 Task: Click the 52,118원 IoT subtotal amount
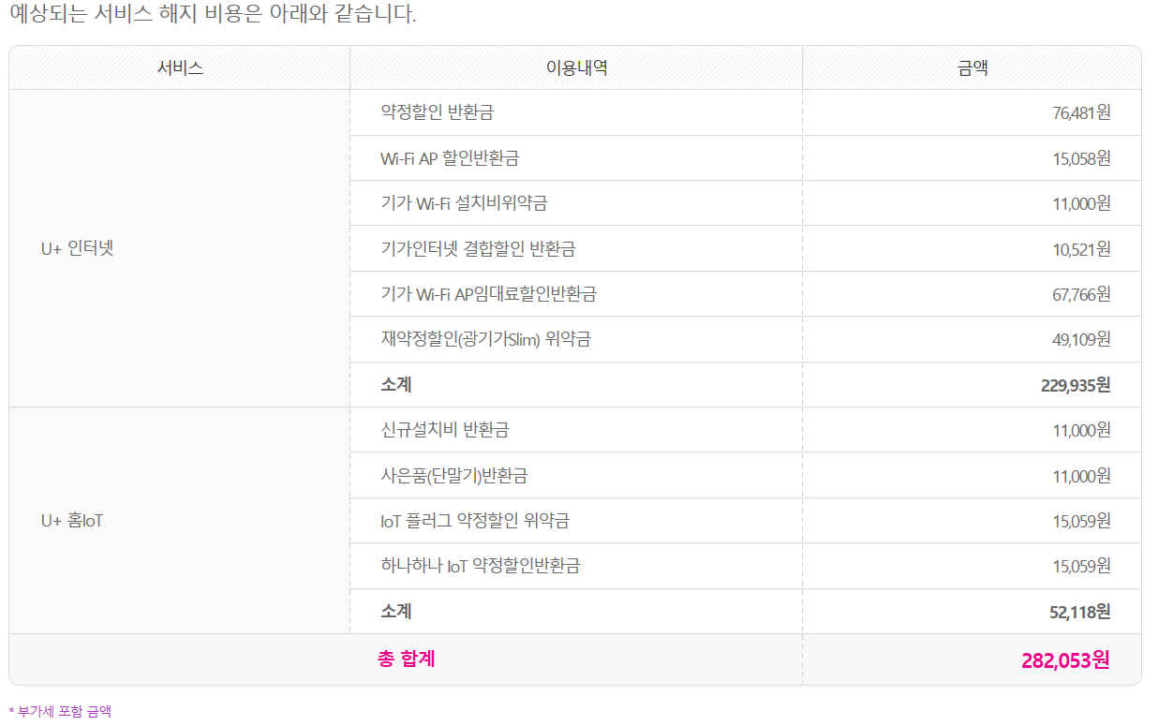click(x=1079, y=612)
